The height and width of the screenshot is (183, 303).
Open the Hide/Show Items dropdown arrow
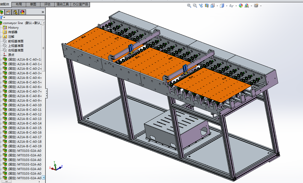236,6
